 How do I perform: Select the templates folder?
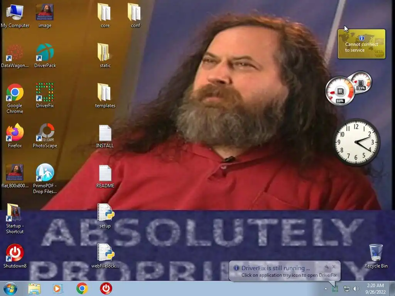tap(105, 96)
